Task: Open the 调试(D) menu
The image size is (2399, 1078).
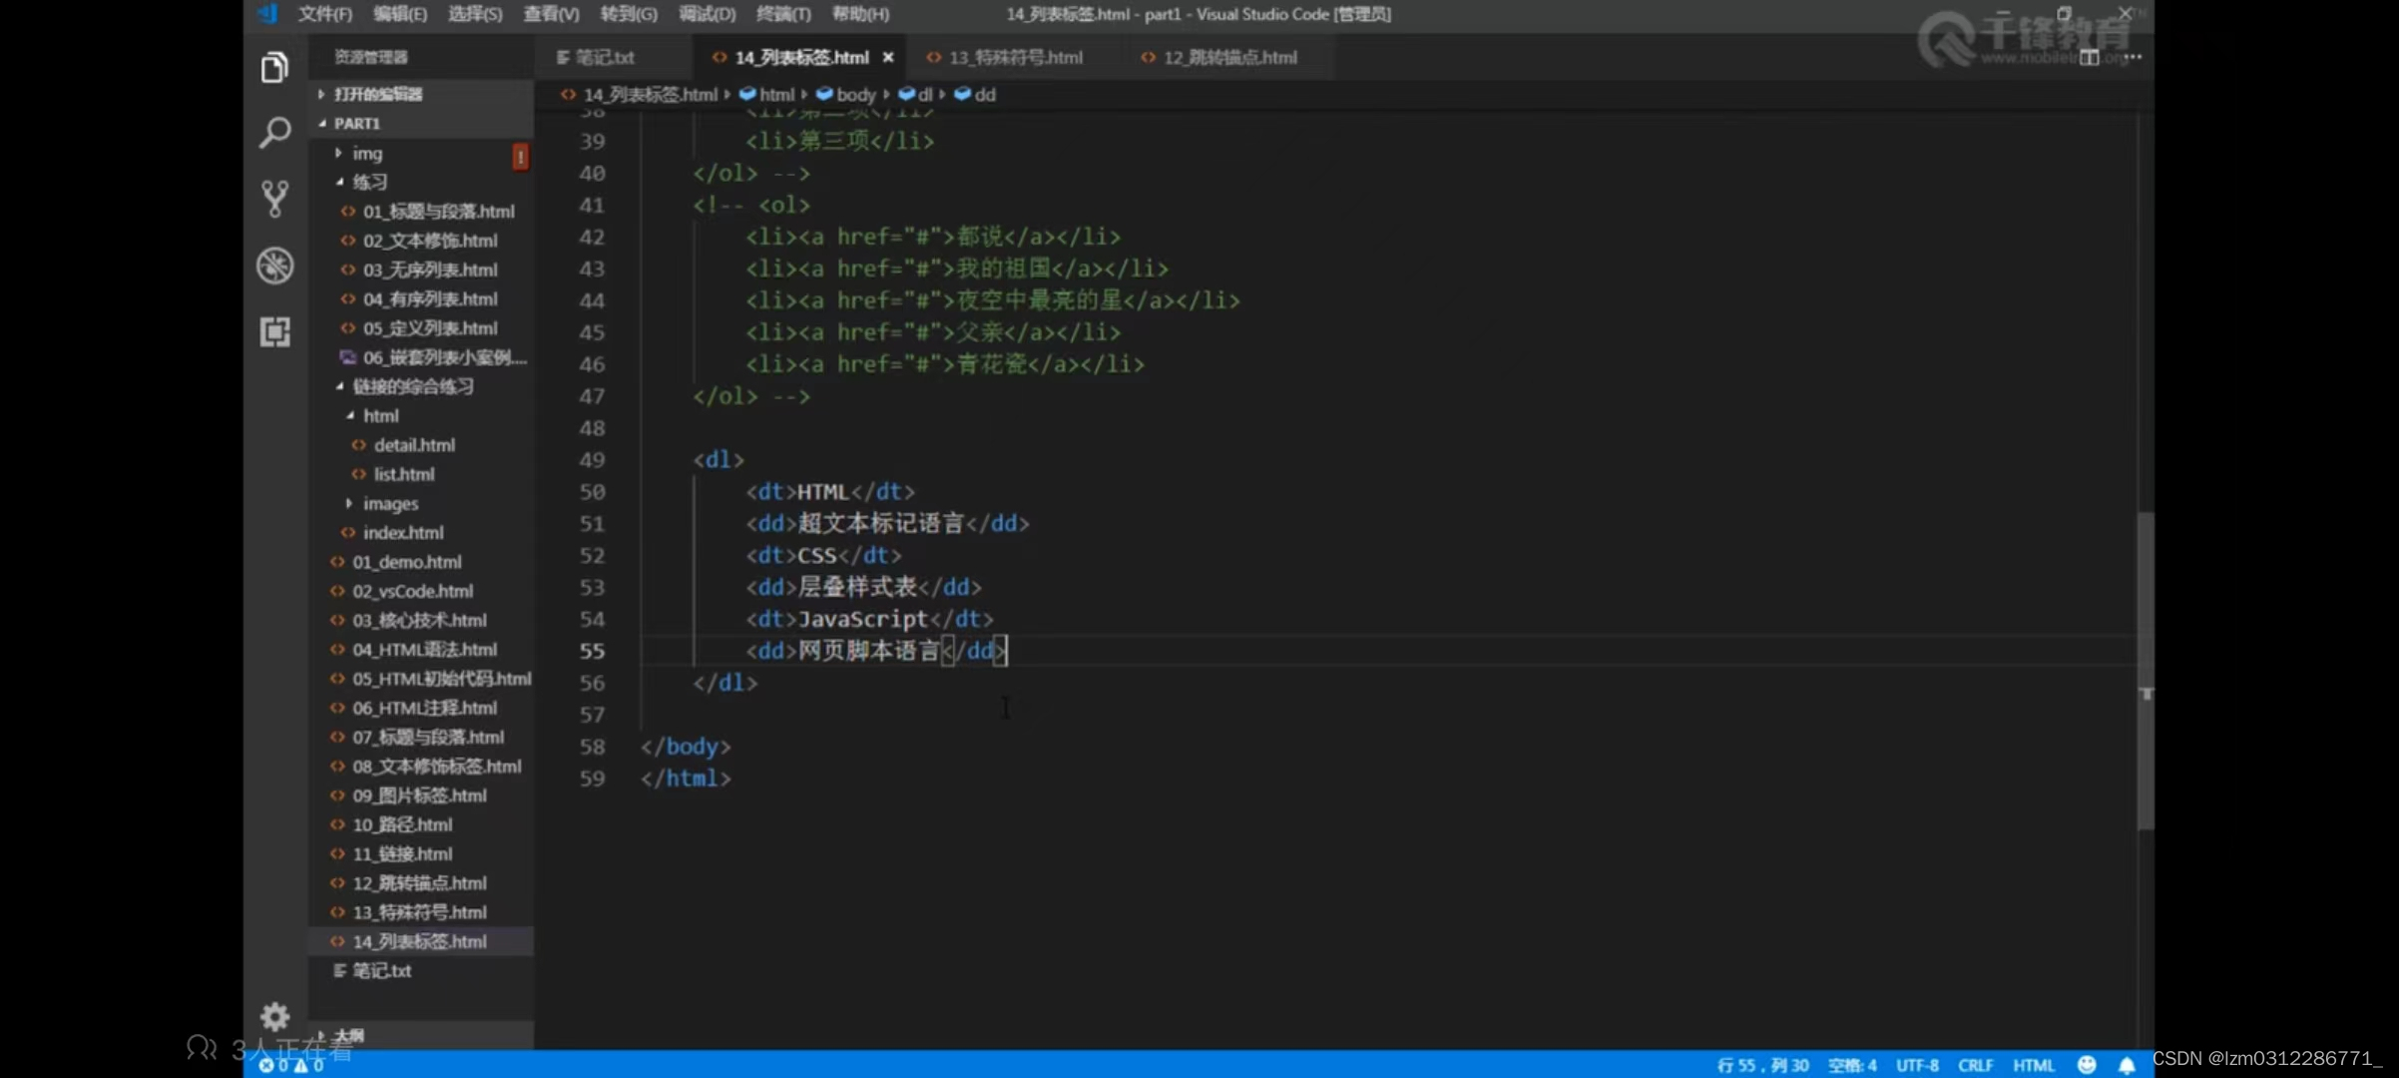Action: (x=707, y=14)
